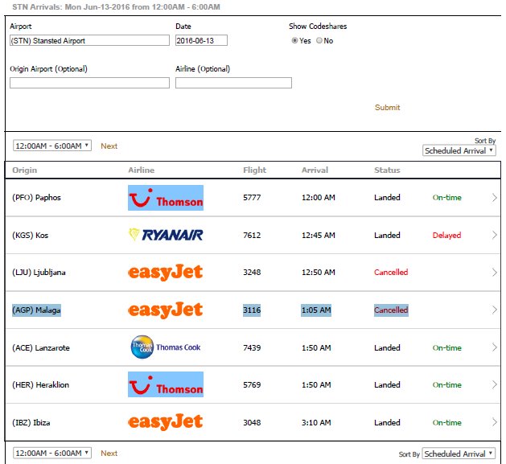This screenshot has width=506, height=464.
Task: Open the bottom Sort By dropdown
Action: 459,454
